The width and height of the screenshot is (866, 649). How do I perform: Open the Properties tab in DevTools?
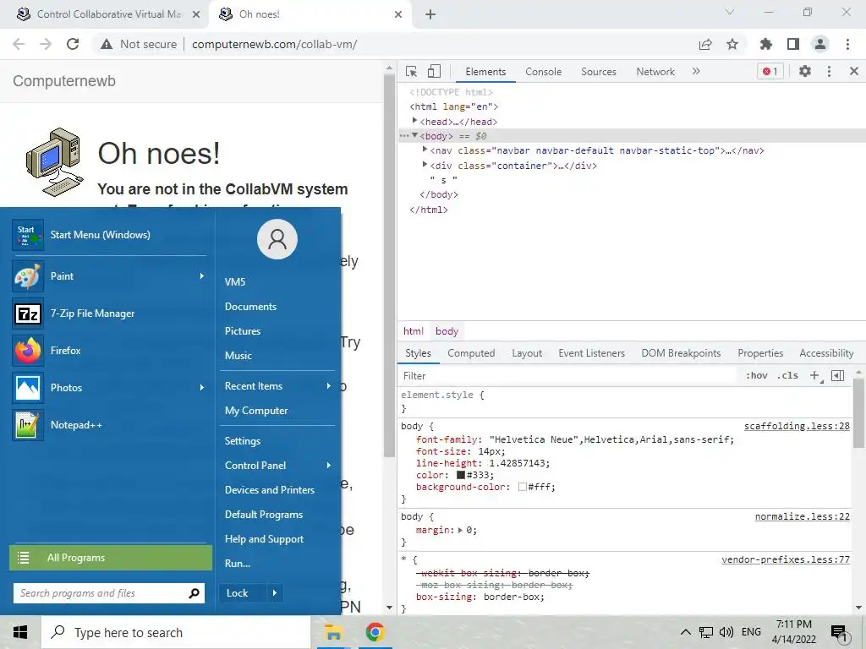coord(760,353)
